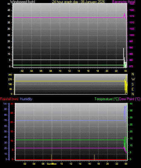This screenshot has width=141, height=168.
Task: Click the blue '100' humidity scale value
Action: coord(5,104)
